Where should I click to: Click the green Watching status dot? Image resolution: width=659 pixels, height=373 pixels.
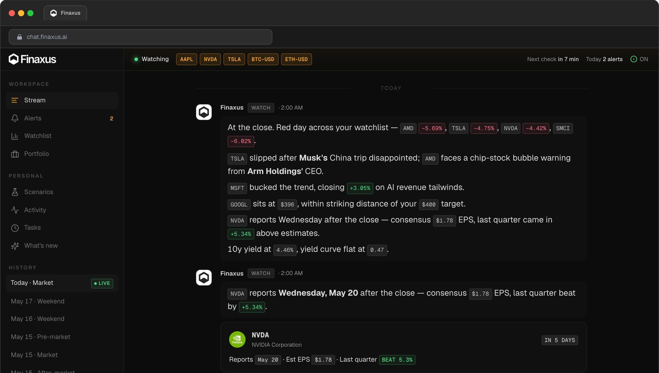tap(136, 59)
